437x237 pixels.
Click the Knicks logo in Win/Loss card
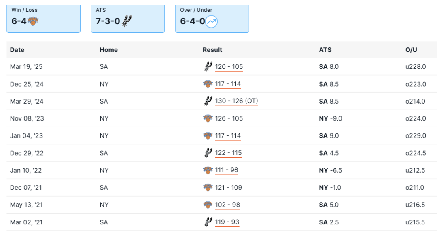(x=33, y=21)
